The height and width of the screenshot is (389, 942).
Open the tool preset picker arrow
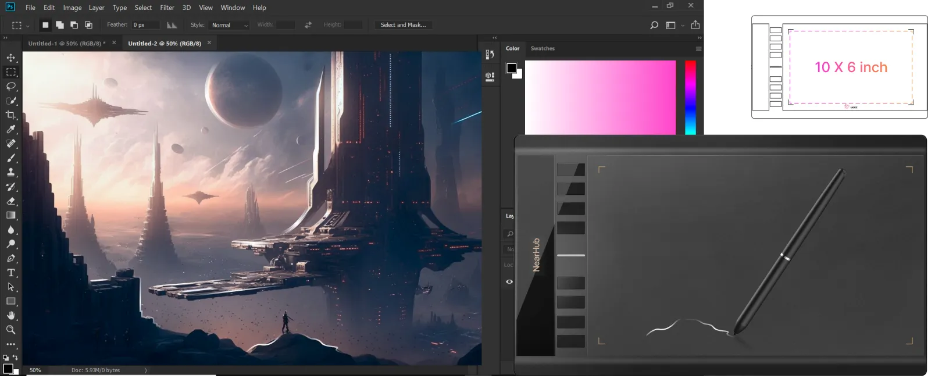(x=27, y=26)
